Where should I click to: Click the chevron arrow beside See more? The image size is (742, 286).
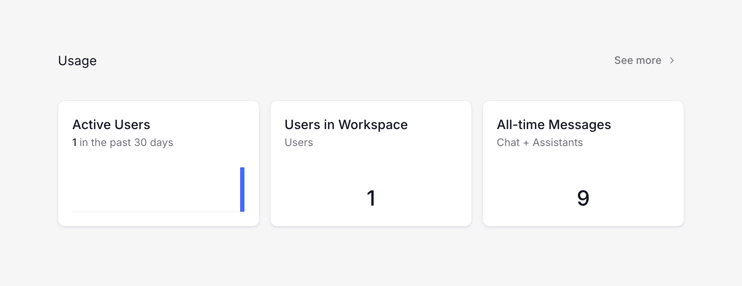tap(672, 60)
